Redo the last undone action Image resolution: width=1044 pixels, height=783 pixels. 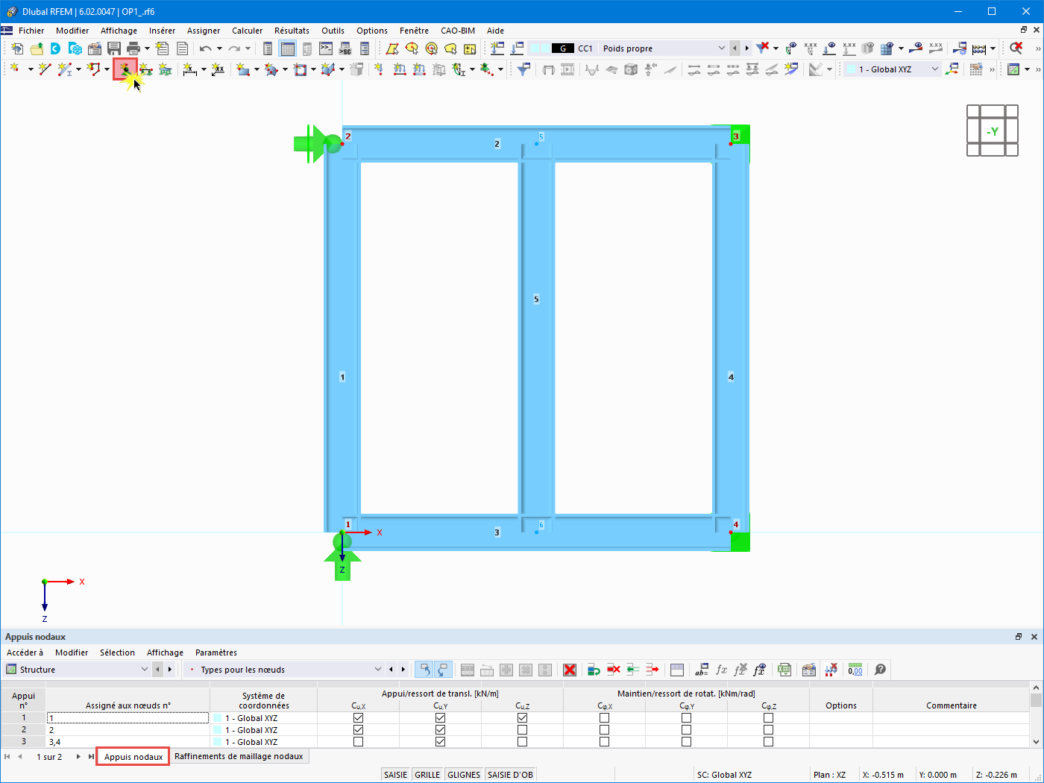pyautogui.click(x=234, y=48)
